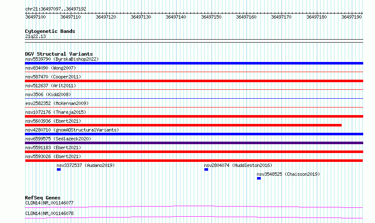This screenshot has width=375, height=223.
Task: Click the nsv4280710 (gnomADStructuralVariants) label
Action: pos(72,130)
